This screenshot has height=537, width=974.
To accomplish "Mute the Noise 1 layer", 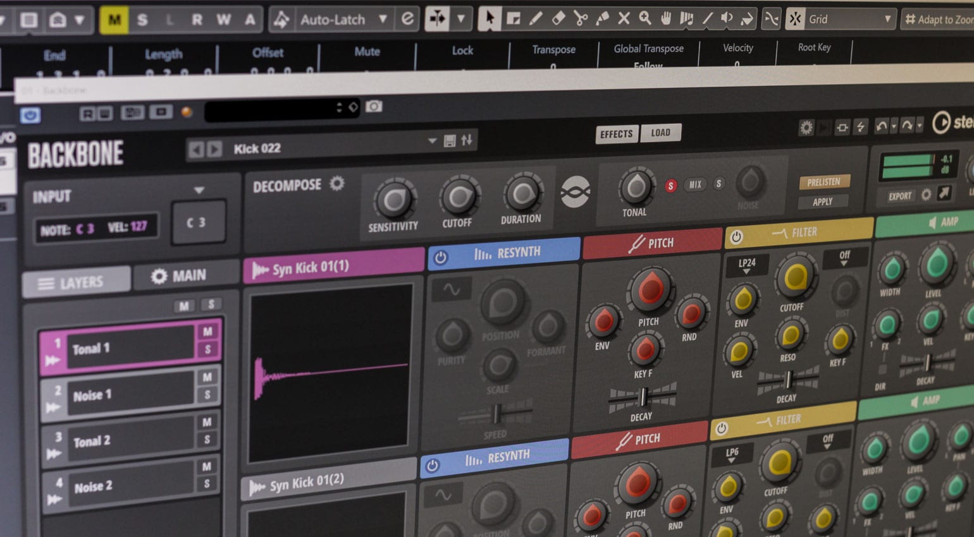I will 207,377.
